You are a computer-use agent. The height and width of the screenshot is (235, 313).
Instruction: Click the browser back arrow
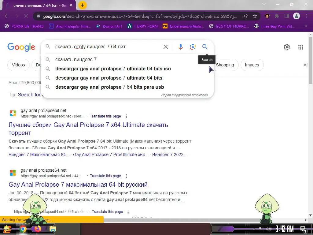(7, 16)
